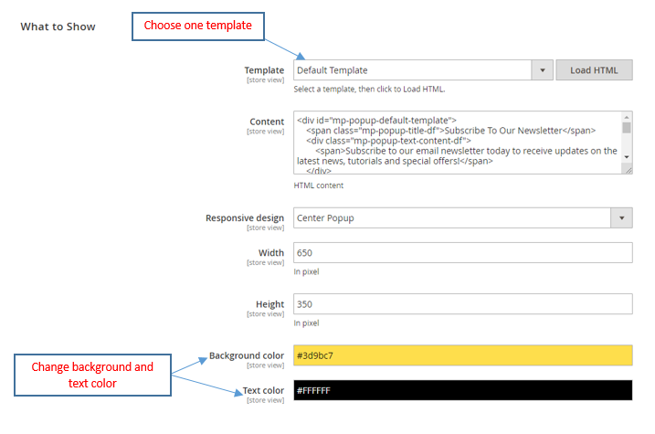Open the Template dropdown arrow
The width and height of the screenshot is (655, 434).
coord(543,70)
